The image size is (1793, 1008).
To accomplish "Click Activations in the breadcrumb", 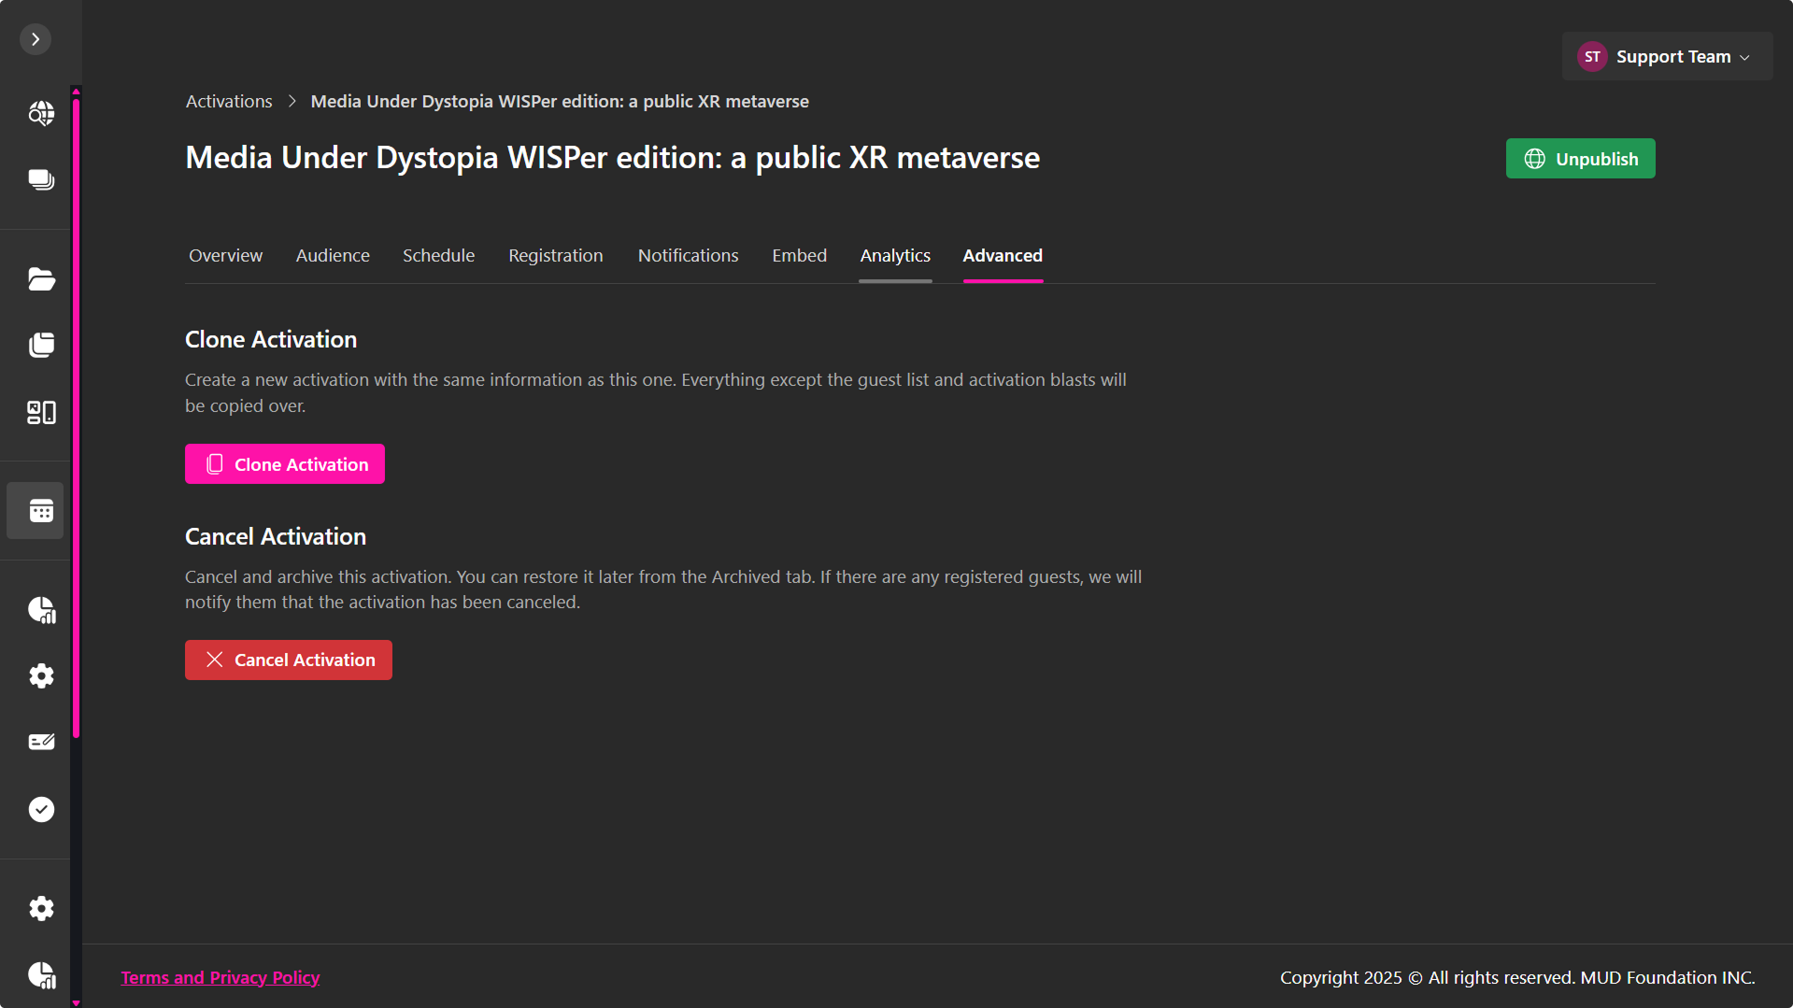I will (229, 101).
